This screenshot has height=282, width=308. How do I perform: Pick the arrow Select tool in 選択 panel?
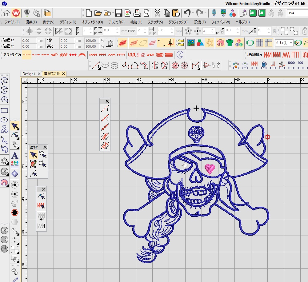point(34,155)
